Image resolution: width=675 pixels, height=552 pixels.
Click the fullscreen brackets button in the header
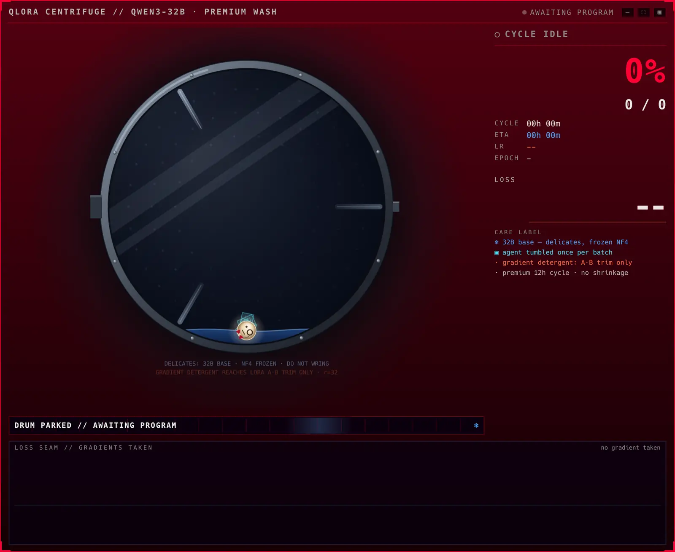tap(643, 12)
